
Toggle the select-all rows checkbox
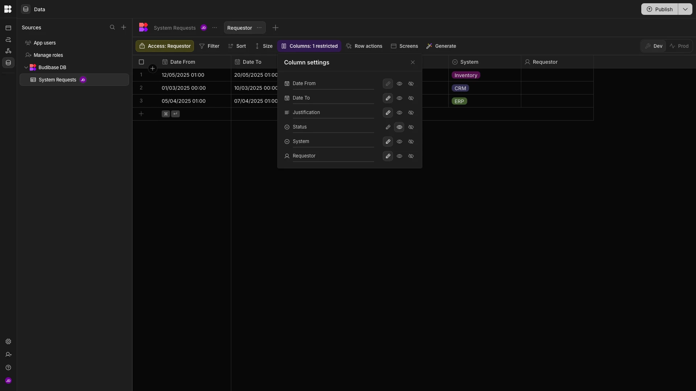pos(141,62)
